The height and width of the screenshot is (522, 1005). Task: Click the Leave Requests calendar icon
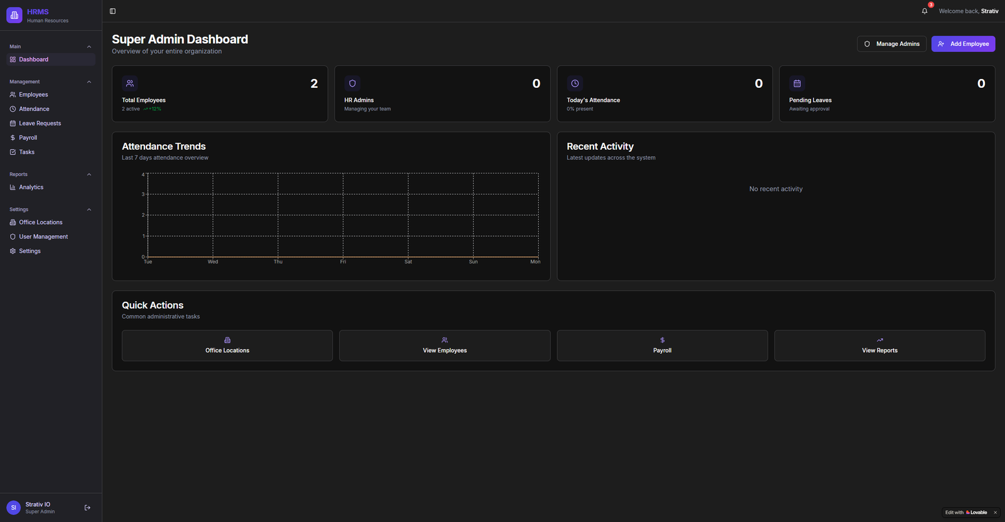(x=13, y=124)
